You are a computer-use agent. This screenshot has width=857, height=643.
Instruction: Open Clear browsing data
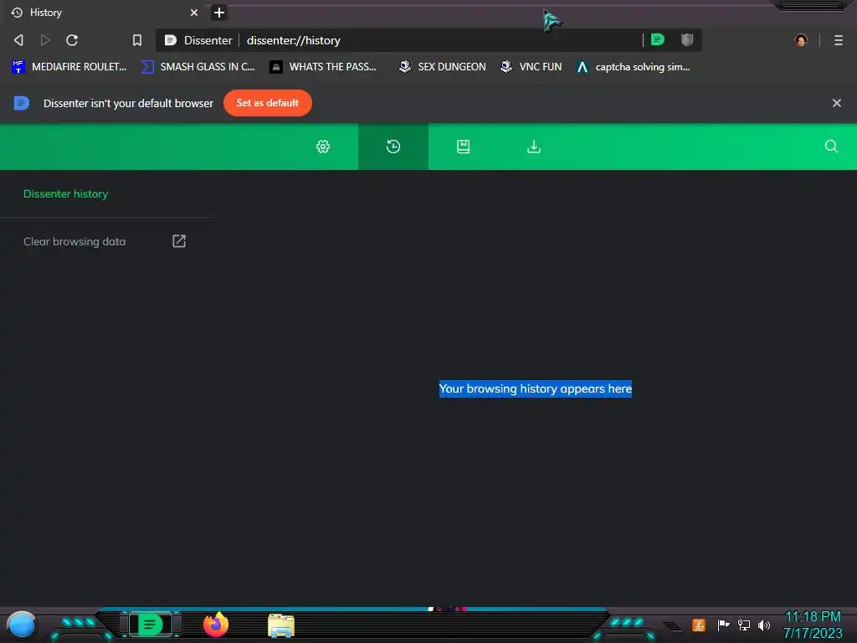[105, 241]
